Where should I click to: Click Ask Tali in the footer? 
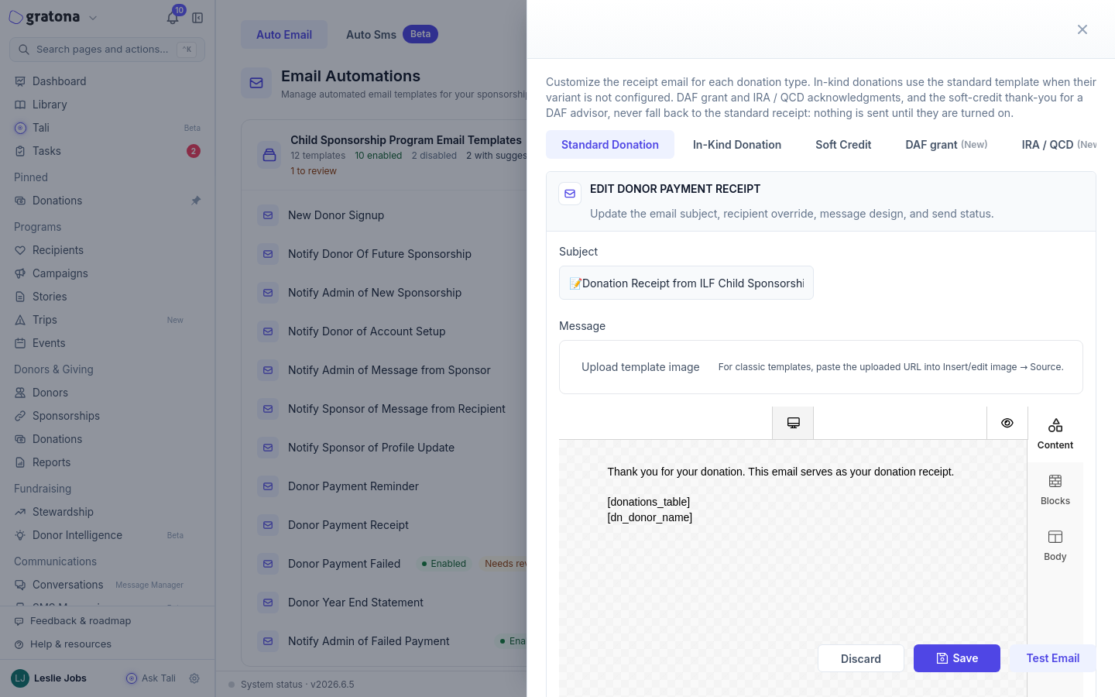click(151, 678)
